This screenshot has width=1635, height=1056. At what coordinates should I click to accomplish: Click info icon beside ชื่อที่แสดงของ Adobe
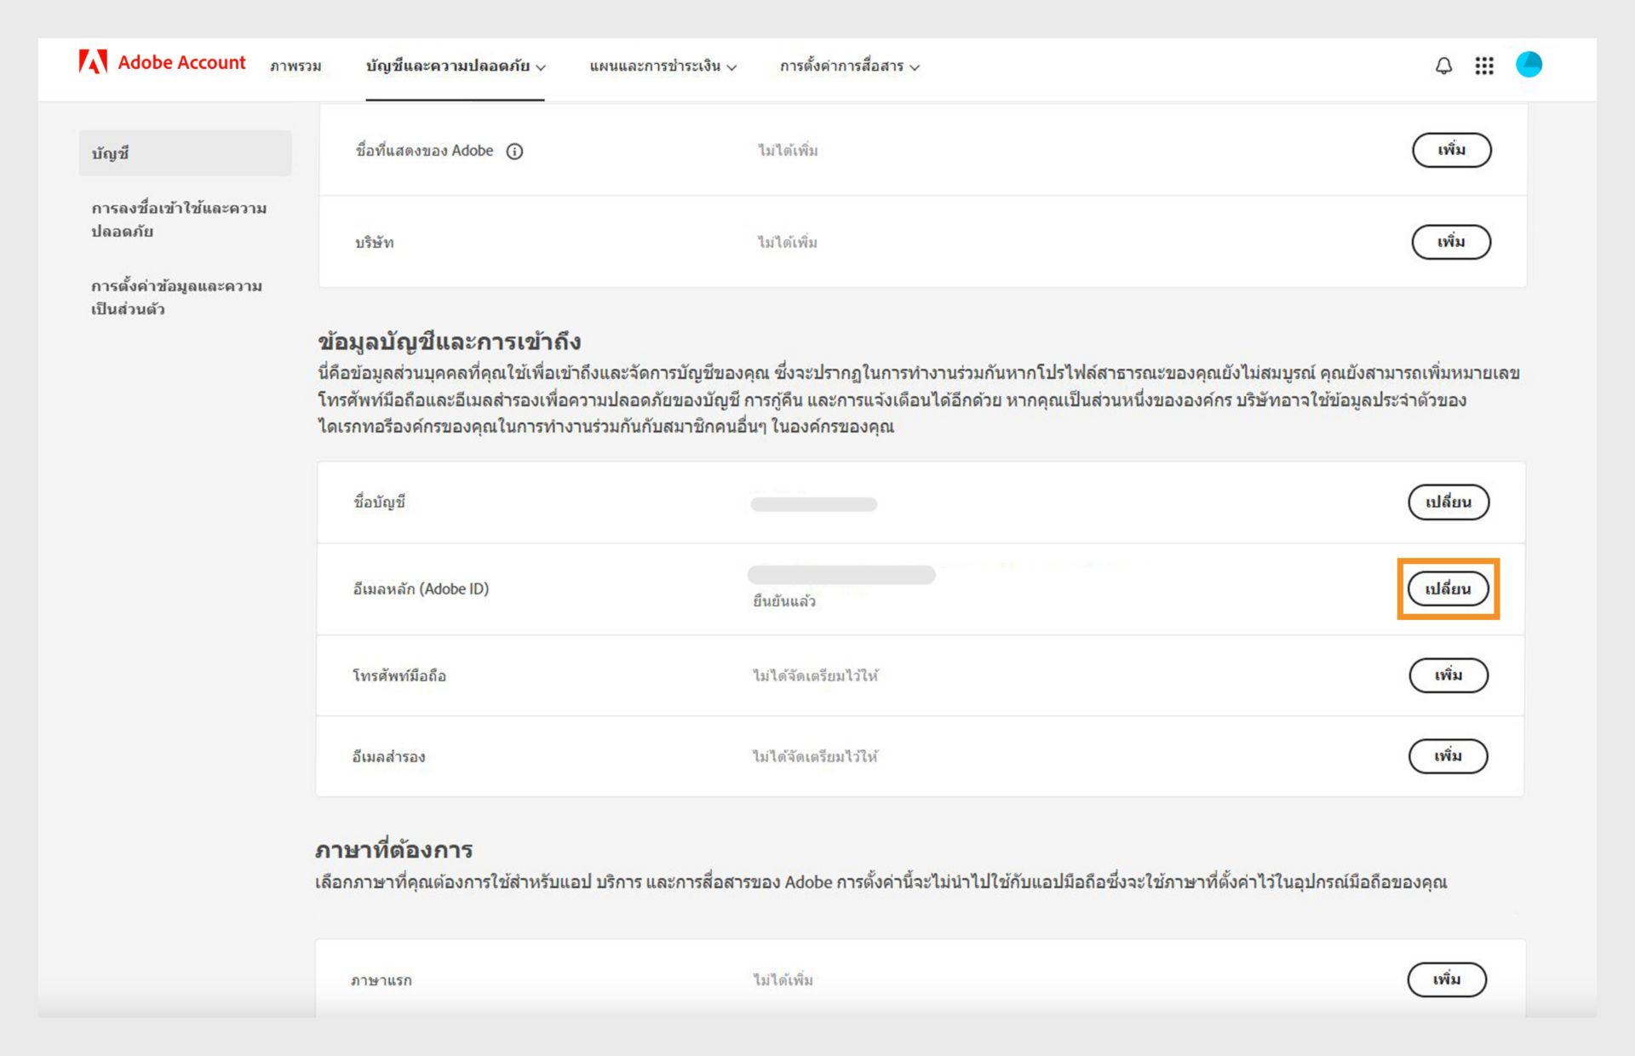pos(514,152)
